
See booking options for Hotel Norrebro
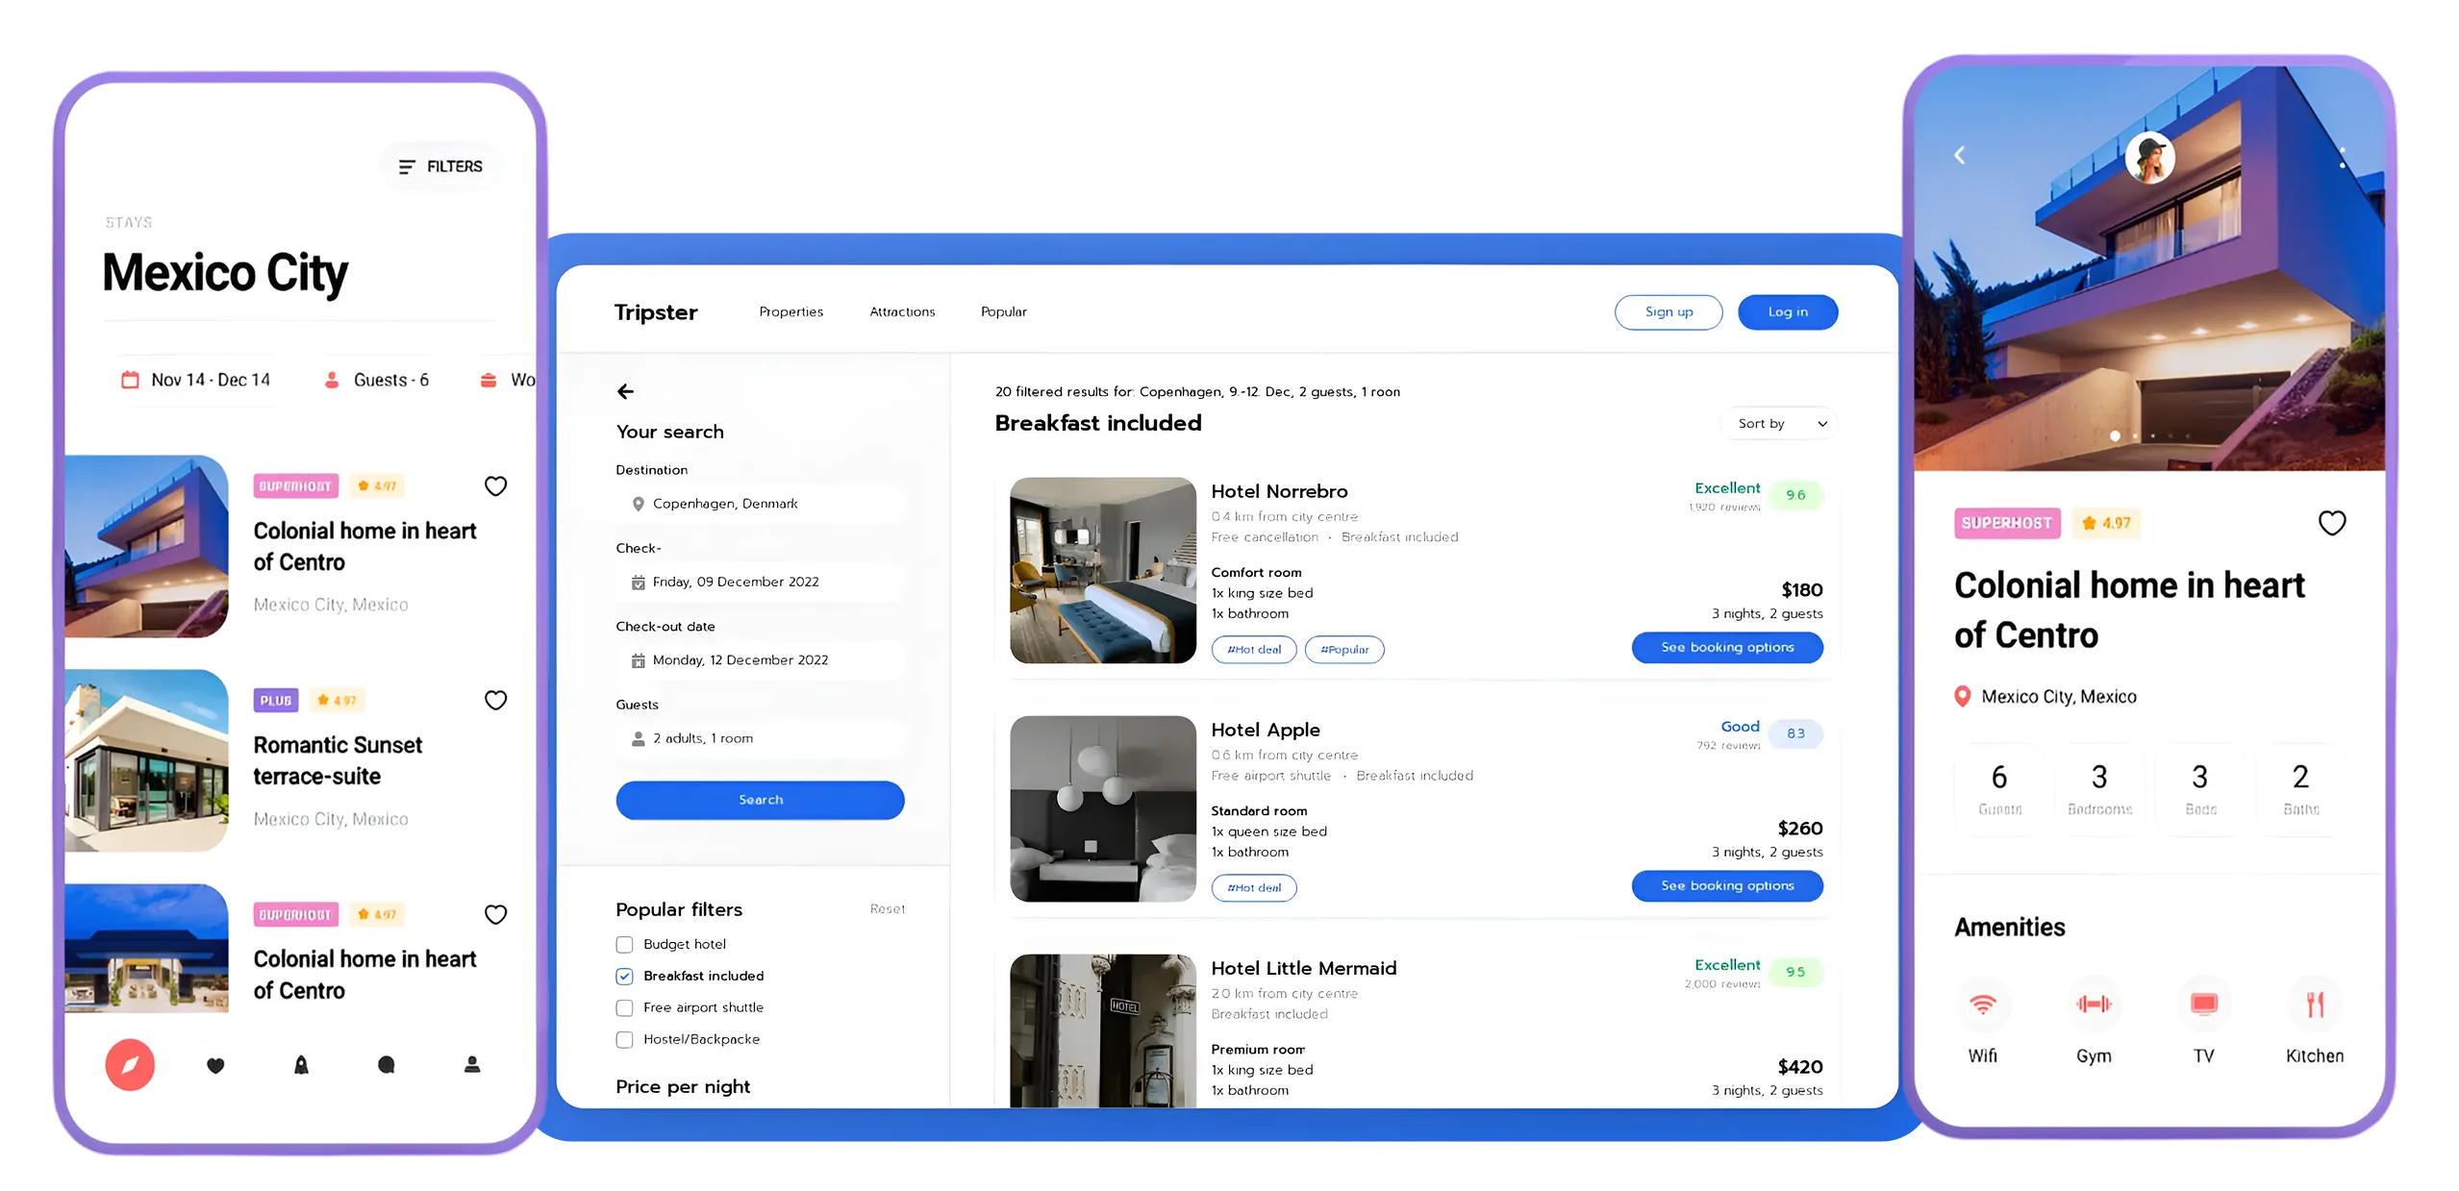click(x=1727, y=648)
